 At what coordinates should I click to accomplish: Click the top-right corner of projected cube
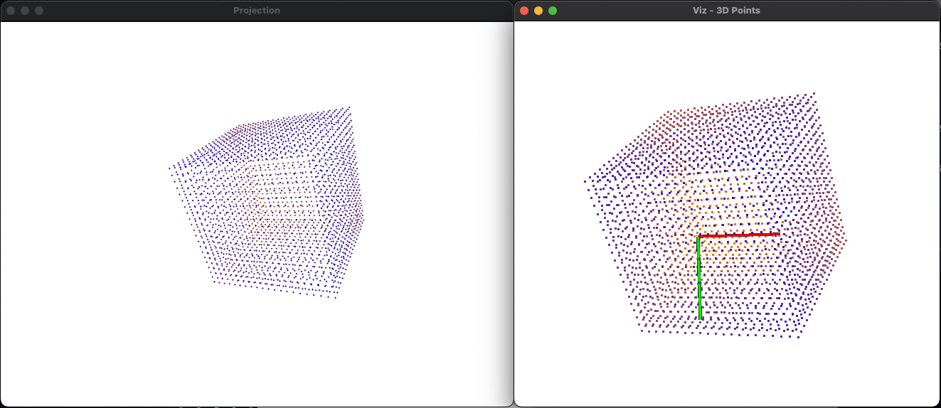click(349, 107)
